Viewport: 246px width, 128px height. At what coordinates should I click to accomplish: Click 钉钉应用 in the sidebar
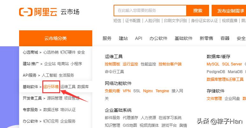click(51, 121)
